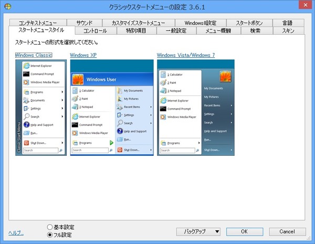Choose the Windows Vista/Windows 7 style link
Screen dimensions: 315x244
pos(186,55)
